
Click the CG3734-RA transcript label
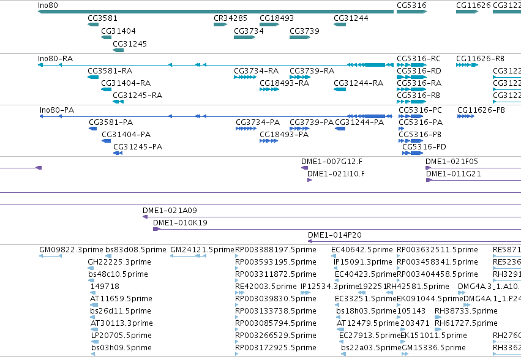click(256, 71)
